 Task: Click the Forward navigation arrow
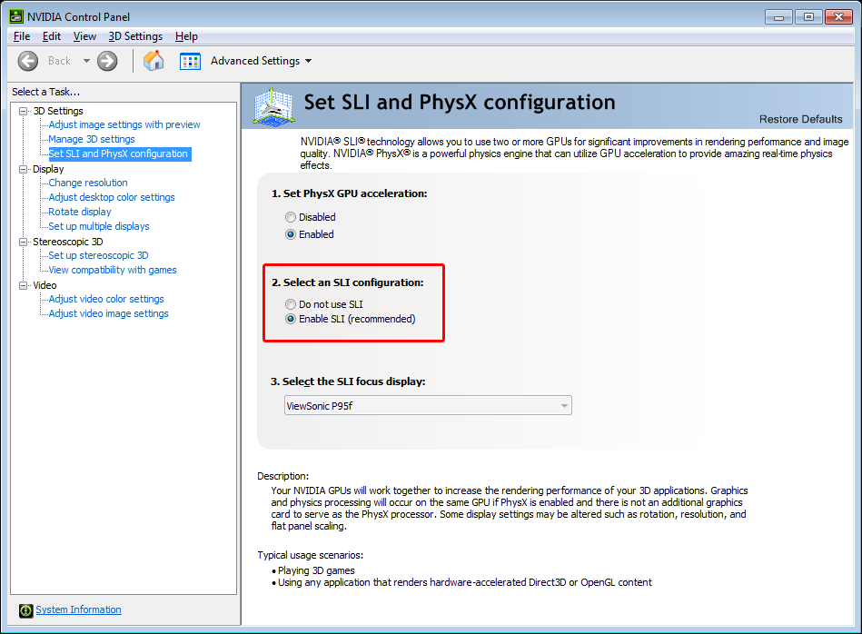coord(106,60)
